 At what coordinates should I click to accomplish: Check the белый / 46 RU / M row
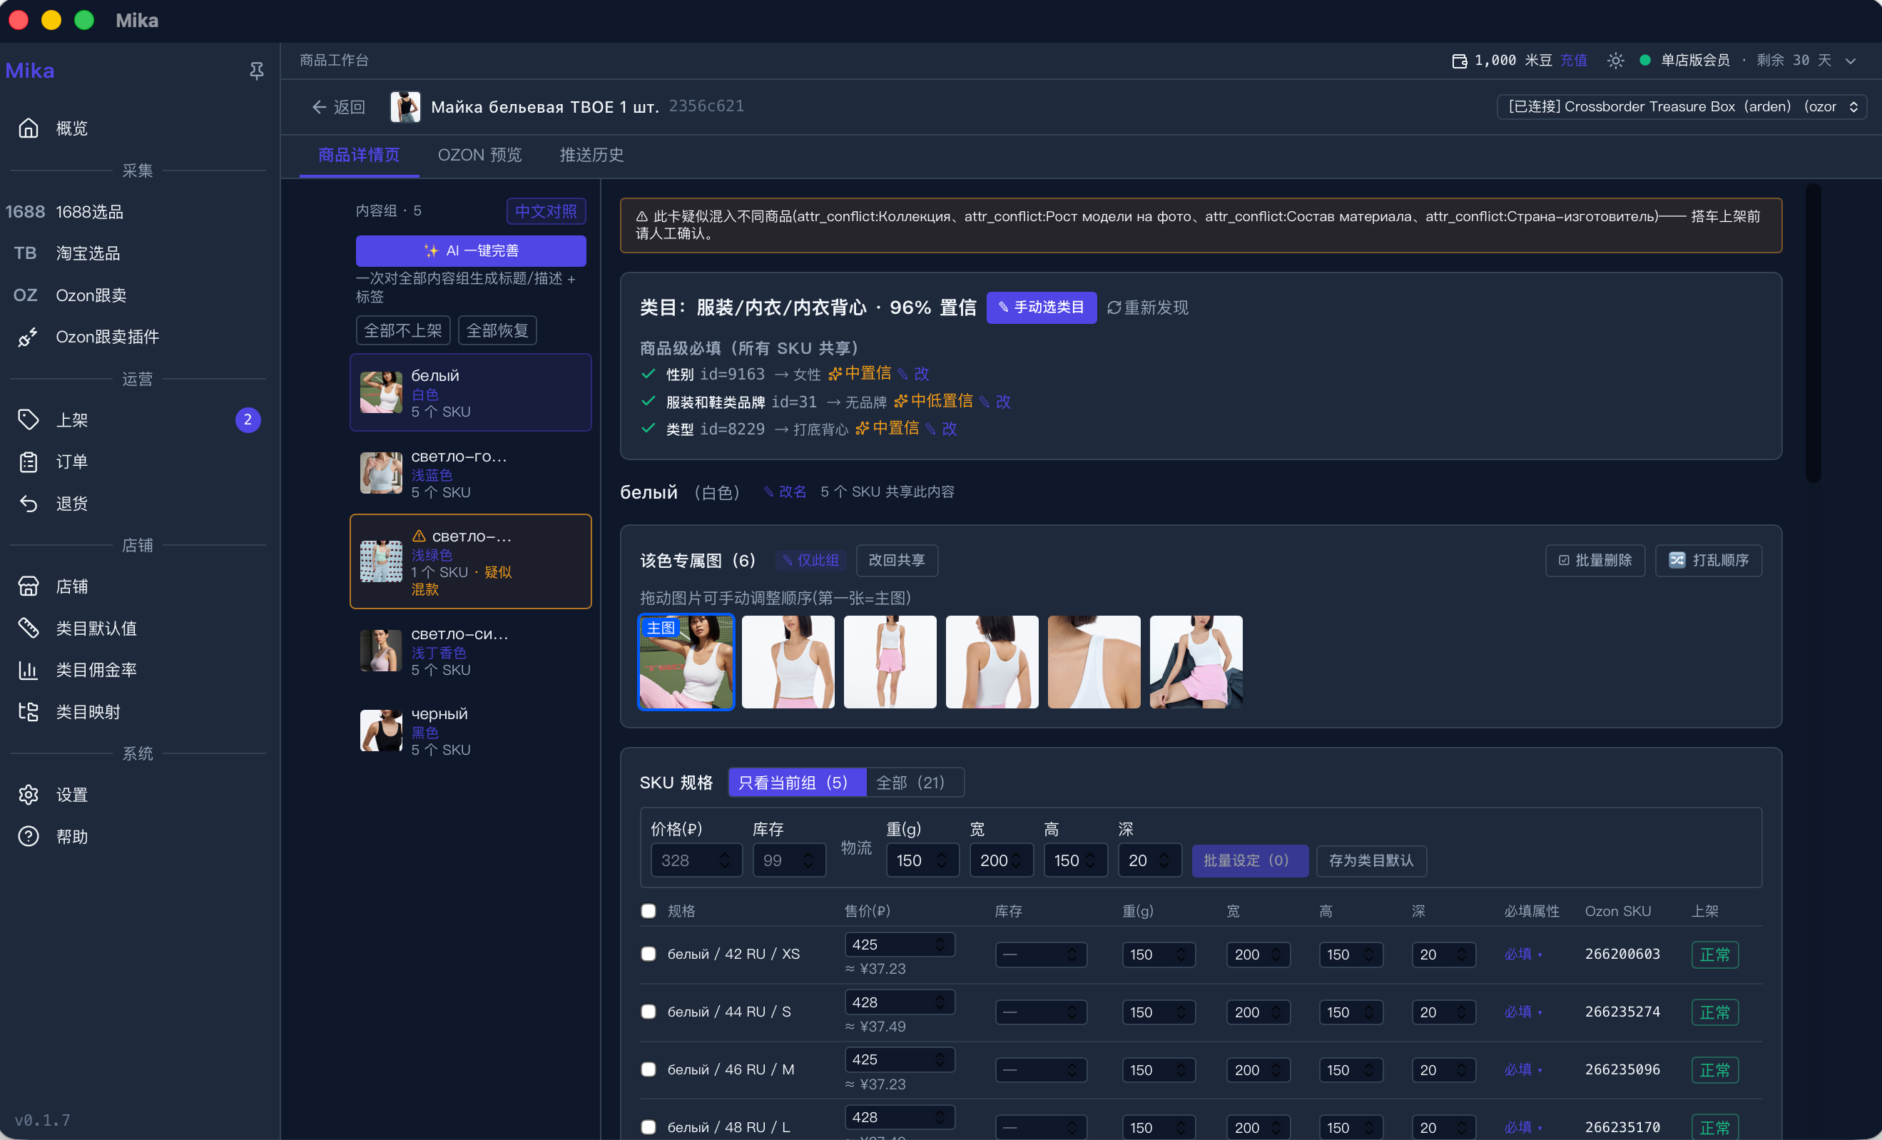point(648,1069)
